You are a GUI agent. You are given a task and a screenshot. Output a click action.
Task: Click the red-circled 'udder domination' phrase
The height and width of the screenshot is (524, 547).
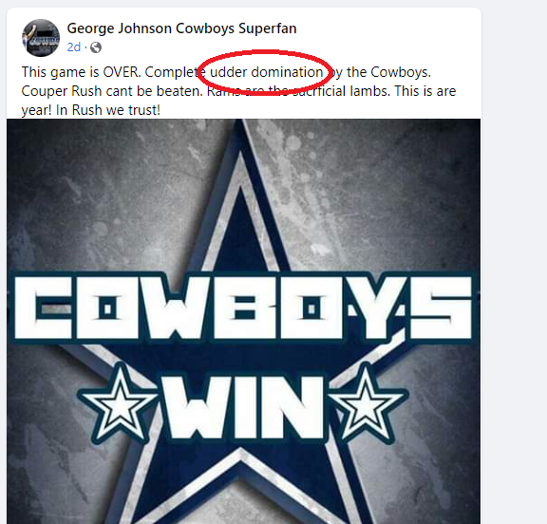tap(266, 72)
